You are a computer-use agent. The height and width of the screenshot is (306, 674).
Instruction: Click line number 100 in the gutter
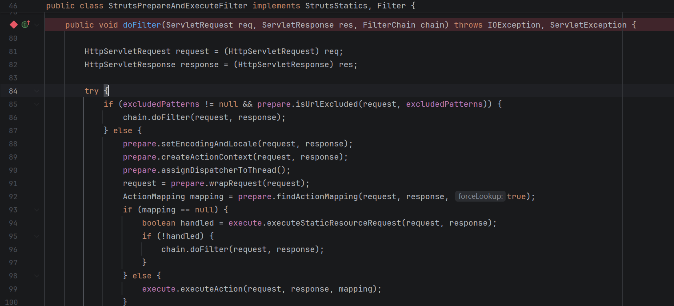(x=11, y=302)
